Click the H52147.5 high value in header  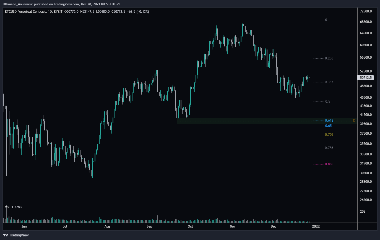pyautogui.click(x=88, y=12)
